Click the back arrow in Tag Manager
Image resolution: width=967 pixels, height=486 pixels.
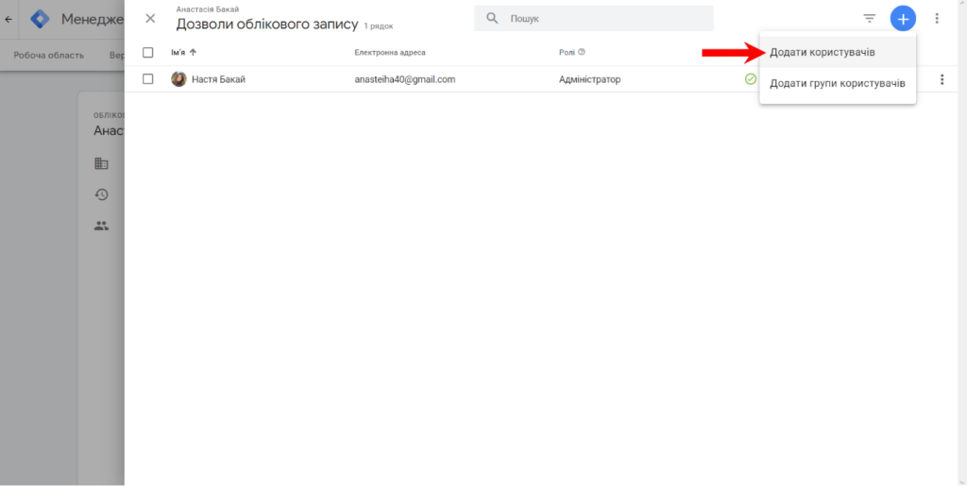9,19
